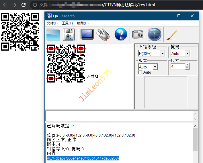Screen dimensions: 203x163
Task: Click the green radar scan icon
Action: click(x=154, y=35)
